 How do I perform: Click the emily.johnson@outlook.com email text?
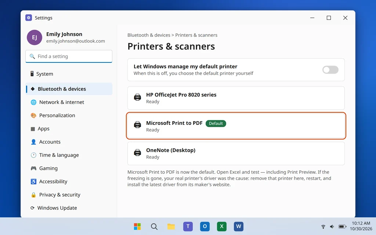coord(76,41)
